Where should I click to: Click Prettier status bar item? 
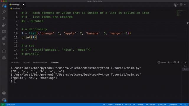[x=173, y=105]
